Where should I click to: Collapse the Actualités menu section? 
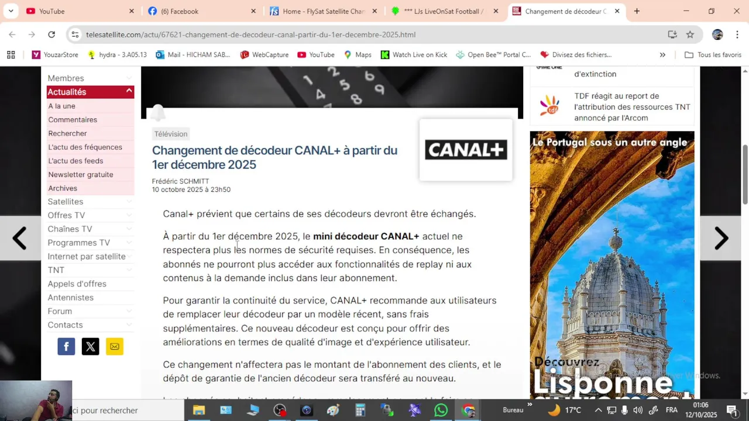129,91
